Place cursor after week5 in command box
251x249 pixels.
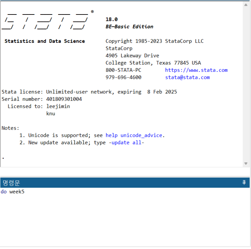(x=25, y=192)
